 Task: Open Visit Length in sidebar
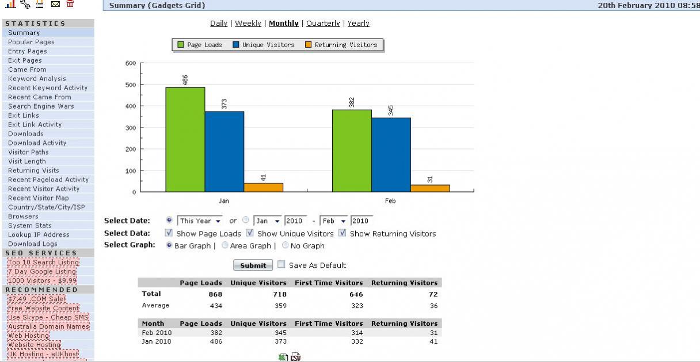coord(48,161)
